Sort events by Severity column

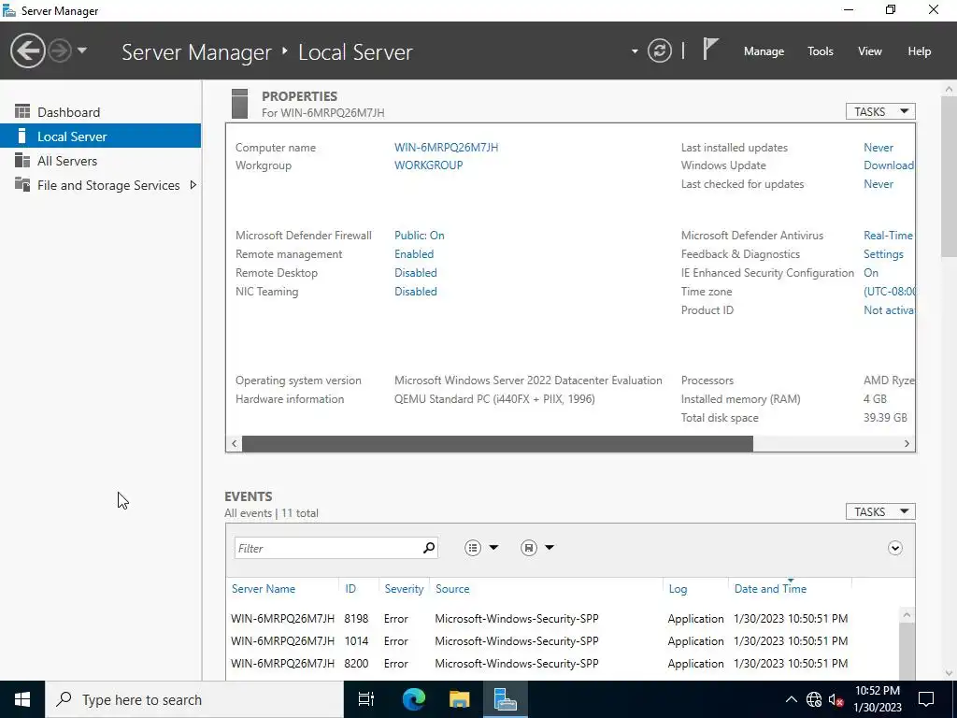[404, 589]
